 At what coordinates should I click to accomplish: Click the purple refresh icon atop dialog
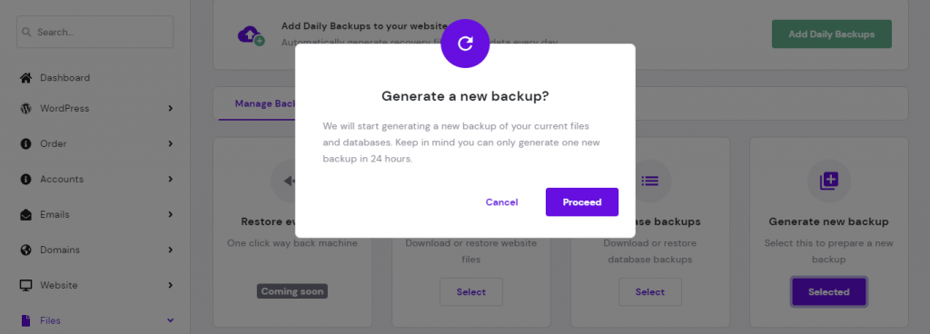[465, 44]
